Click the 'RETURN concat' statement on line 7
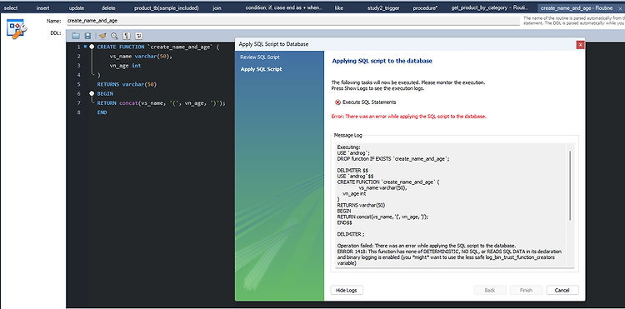The image size is (625, 309). click(x=162, y=103)
